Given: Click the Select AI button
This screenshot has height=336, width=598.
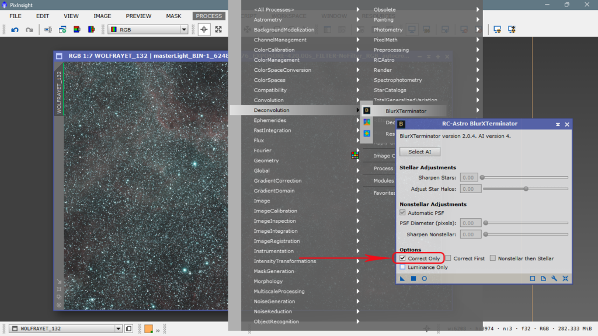Looking at the screenshot, I should [420, 152].
